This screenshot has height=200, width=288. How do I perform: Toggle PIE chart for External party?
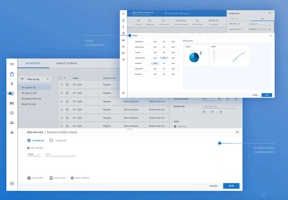coord(164,47)
